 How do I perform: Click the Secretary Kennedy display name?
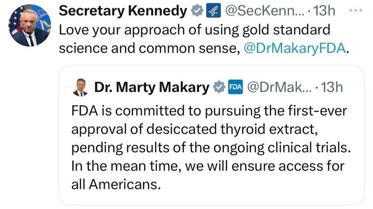tap(123, 10)
